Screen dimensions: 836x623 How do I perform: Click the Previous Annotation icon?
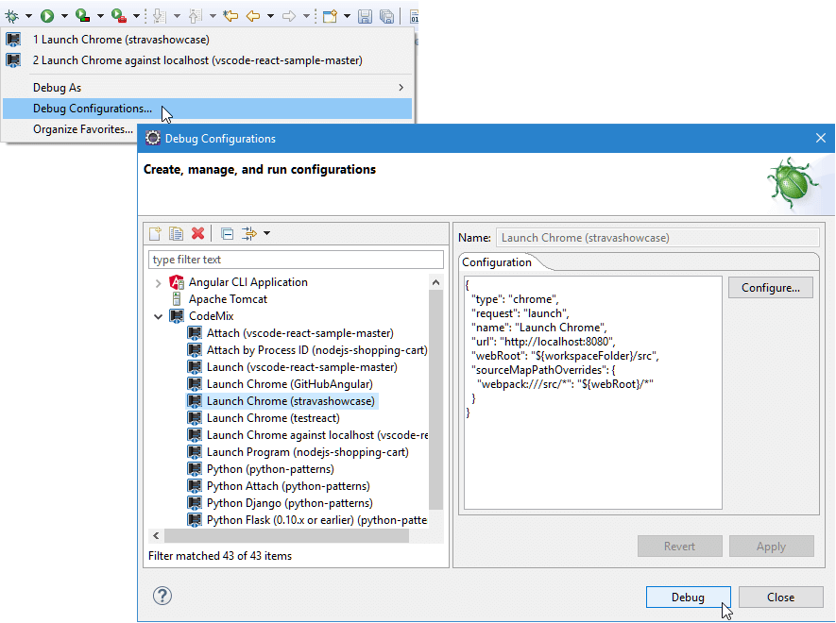click(x=196, y=17)
